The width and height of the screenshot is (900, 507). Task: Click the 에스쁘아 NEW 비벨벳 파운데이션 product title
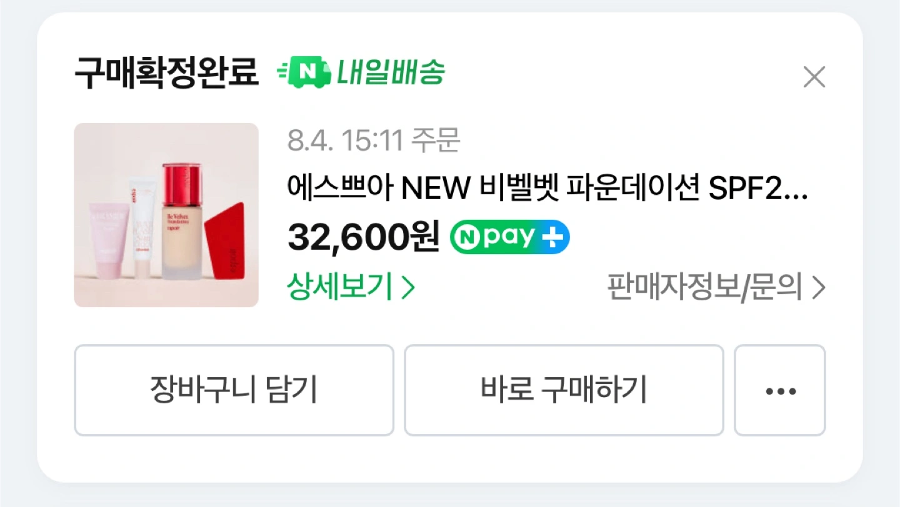[547, 188]
